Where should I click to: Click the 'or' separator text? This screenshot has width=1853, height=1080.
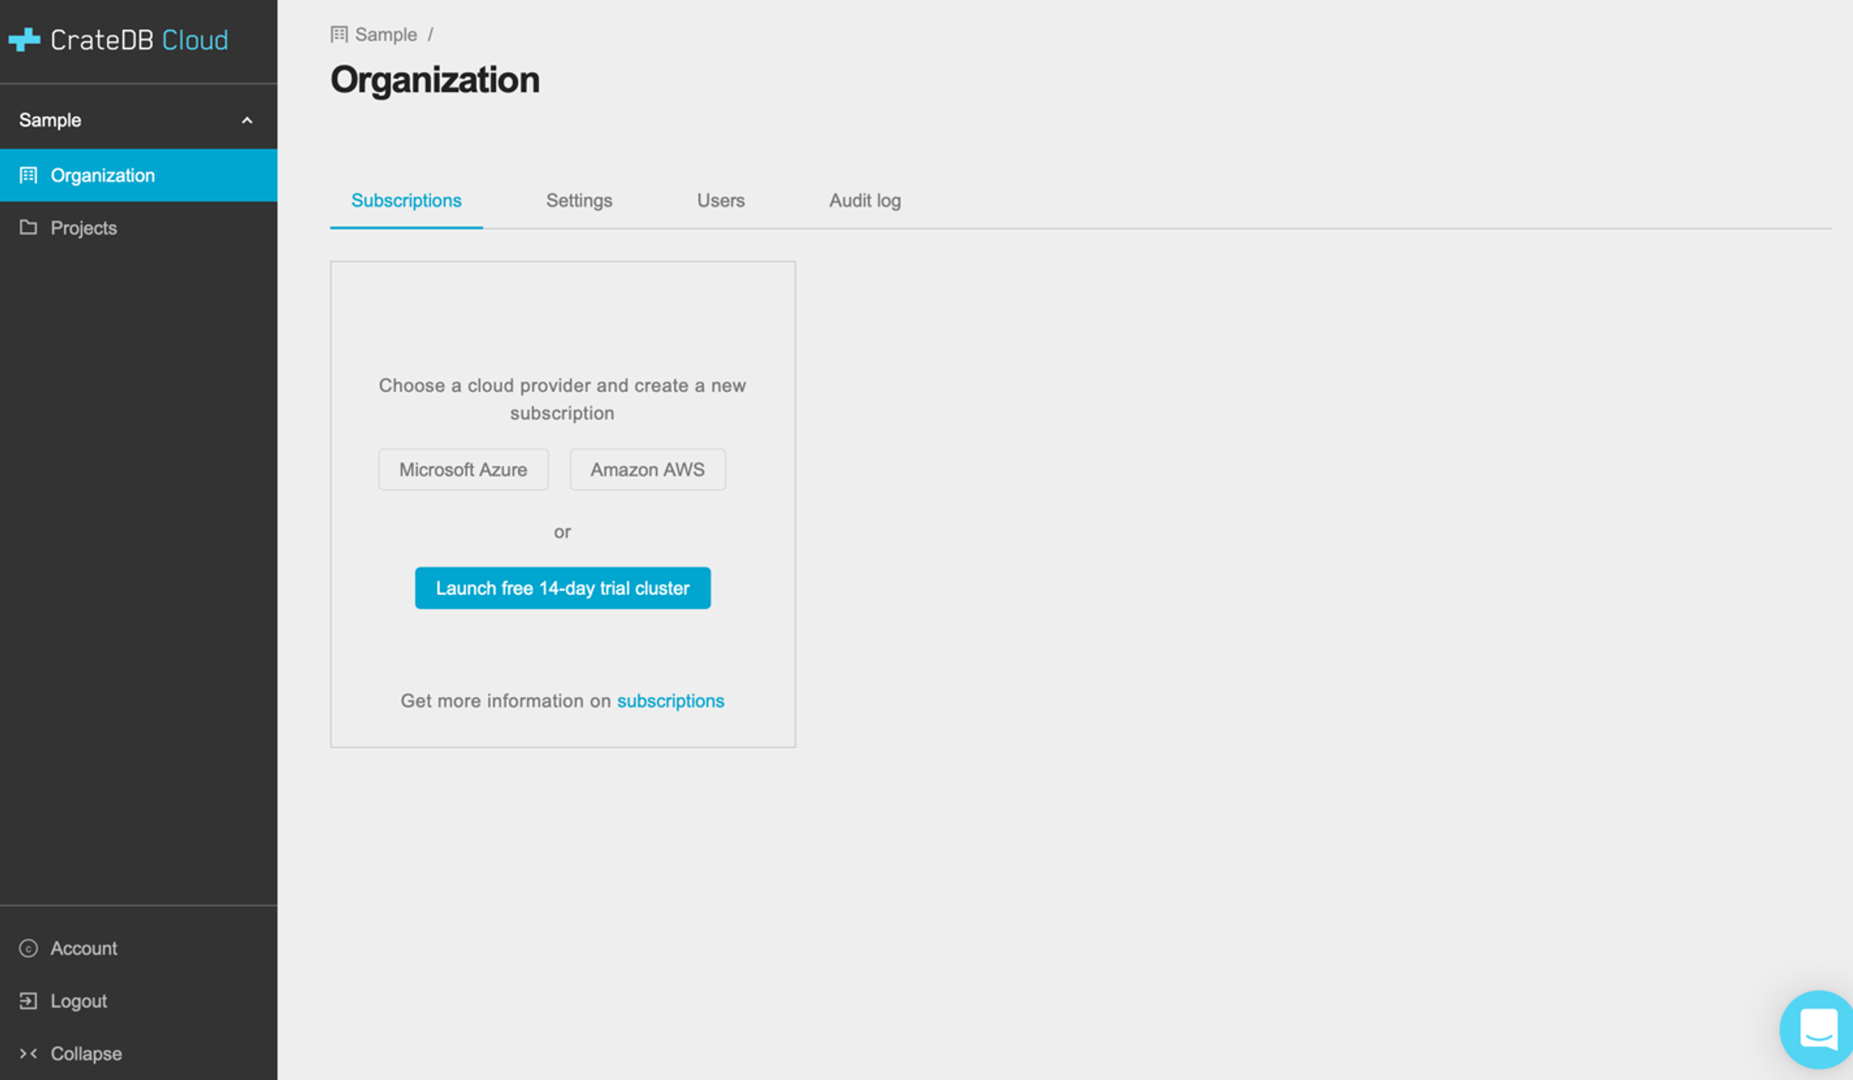[x=563, y=532]
